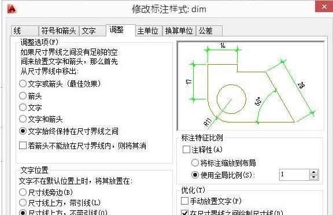The width and height of the screenshot is (333, 215).
Task: Open the 符号和箭头 tab
Action: 58,31
